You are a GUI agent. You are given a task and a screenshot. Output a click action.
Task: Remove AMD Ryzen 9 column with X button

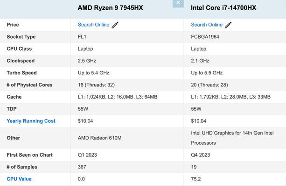coord(178,3)
